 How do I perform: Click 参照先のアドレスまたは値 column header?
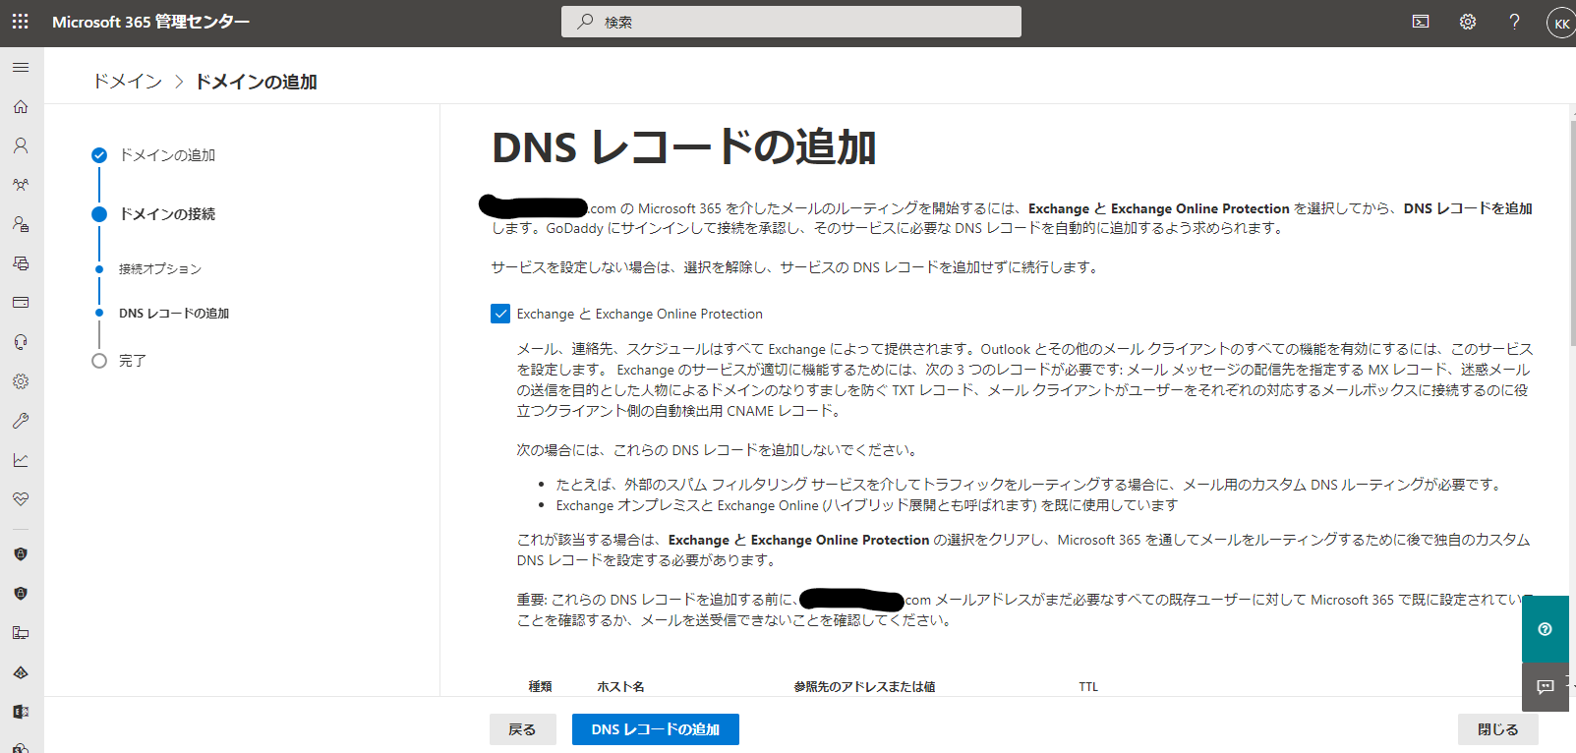pos(865,687)
